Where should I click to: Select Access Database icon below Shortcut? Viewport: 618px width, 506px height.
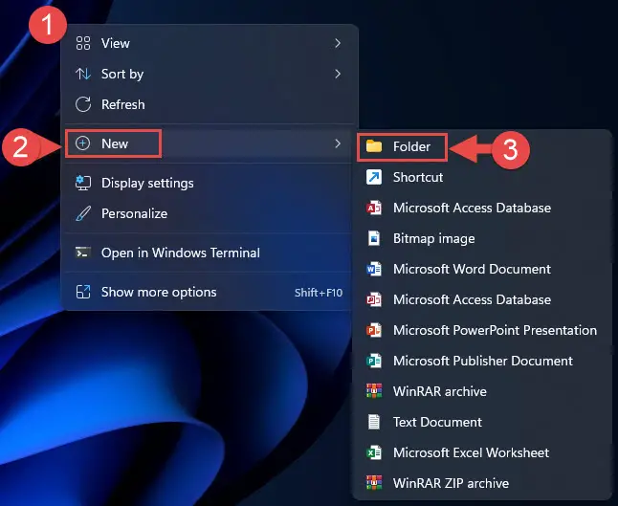[374, 208]
